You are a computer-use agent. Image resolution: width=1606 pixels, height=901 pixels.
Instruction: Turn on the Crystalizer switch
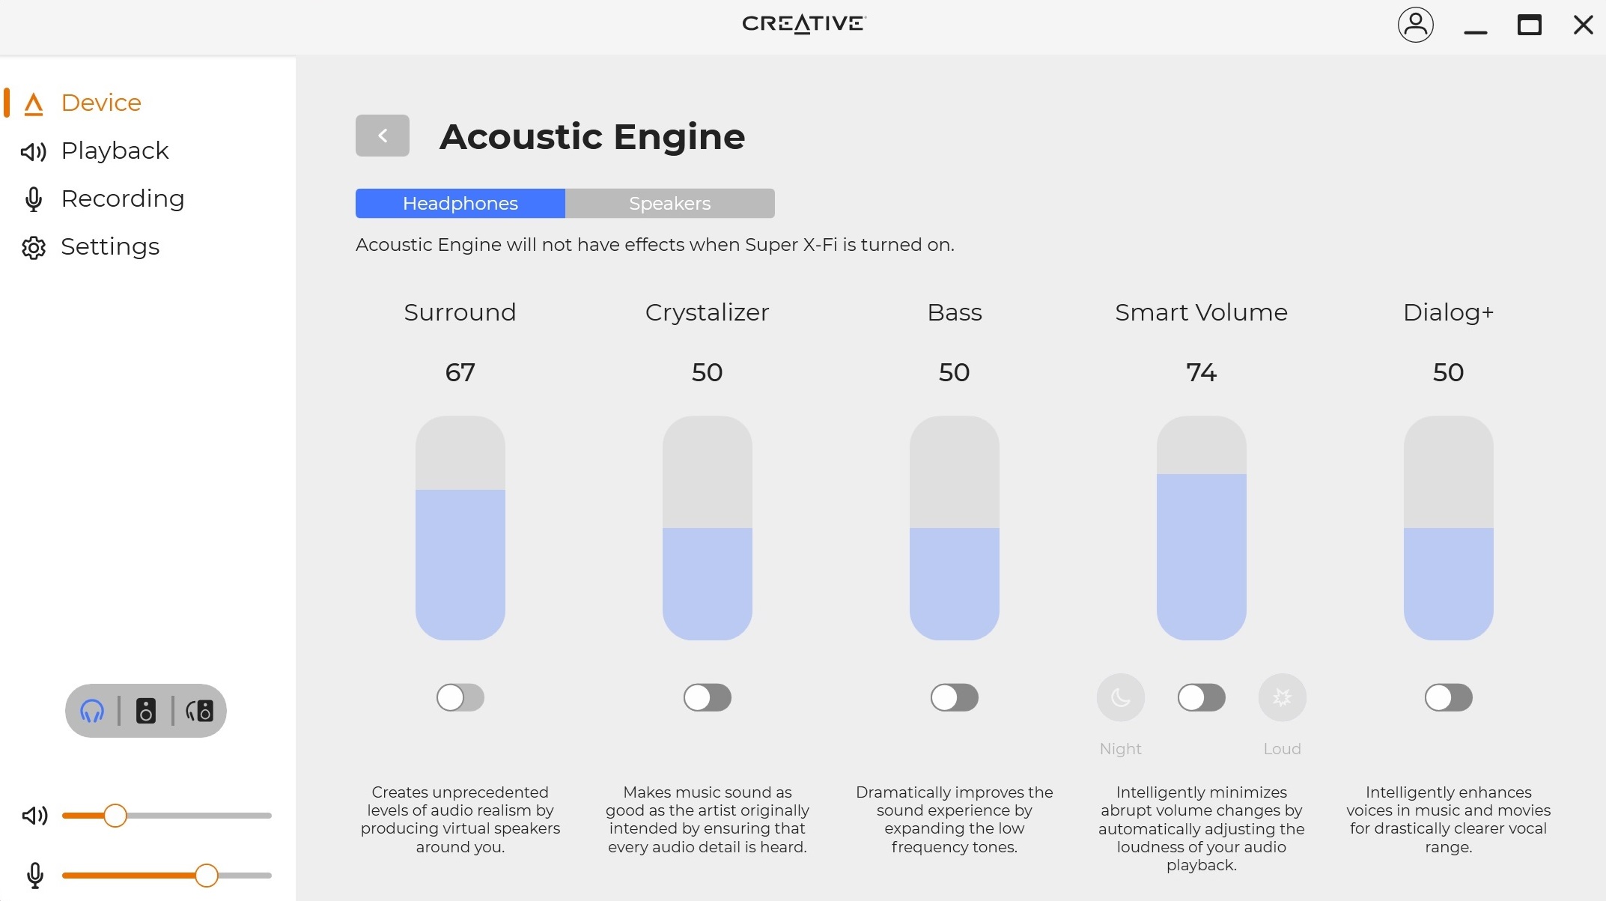click(x=707, y=697)
